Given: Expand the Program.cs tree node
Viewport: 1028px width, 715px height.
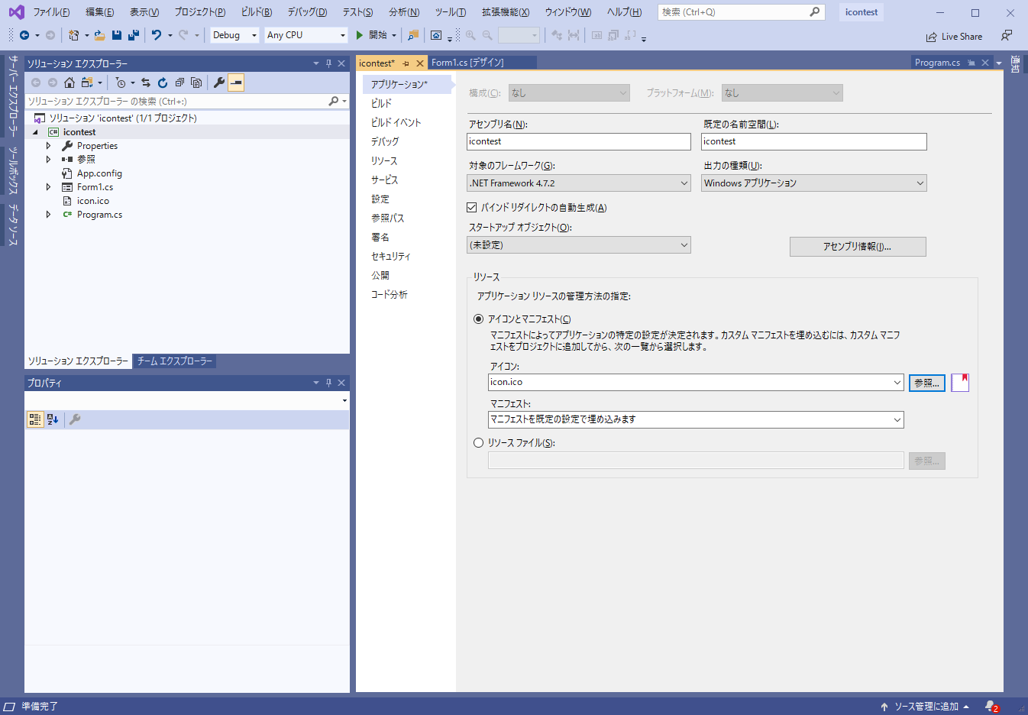Looking at the screenshot, I should pyautogui.click(x=49, y=215).
